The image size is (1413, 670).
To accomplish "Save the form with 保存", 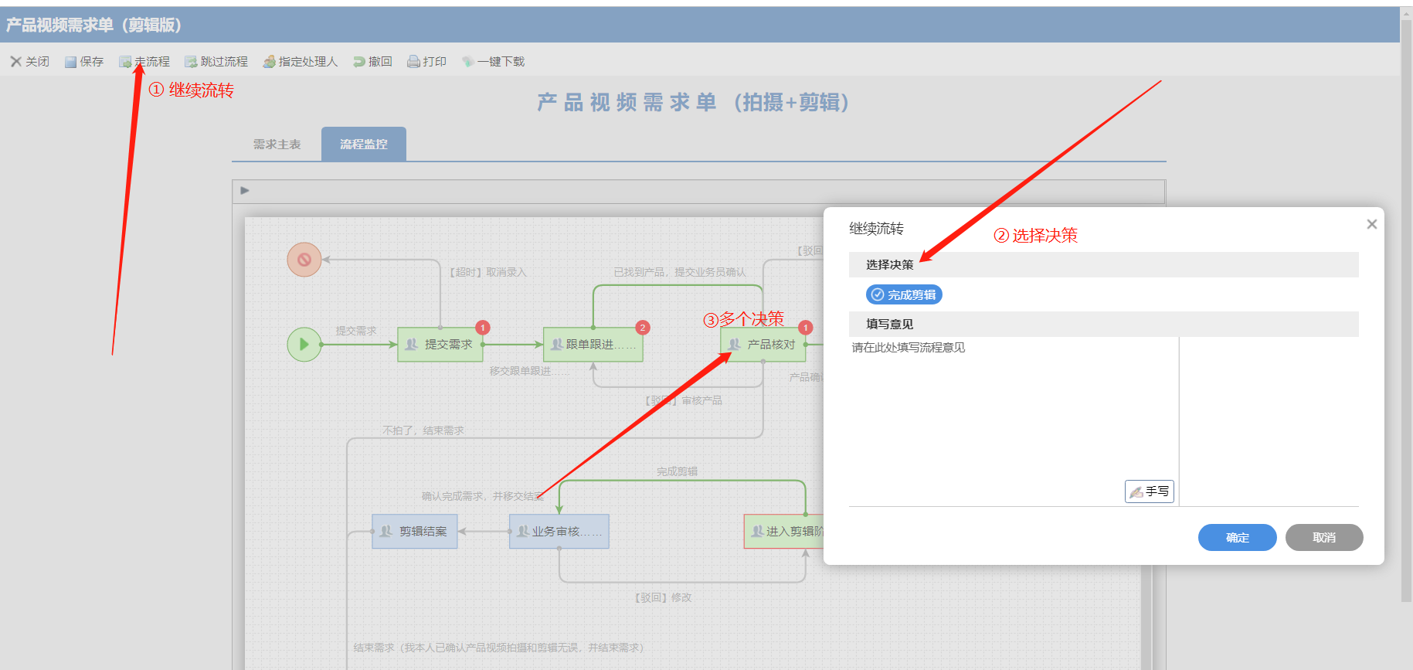I will [84, 62].
